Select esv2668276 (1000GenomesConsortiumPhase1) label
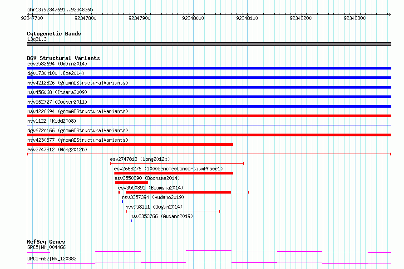The image size is (404, 269). click(x=168, y=169)
